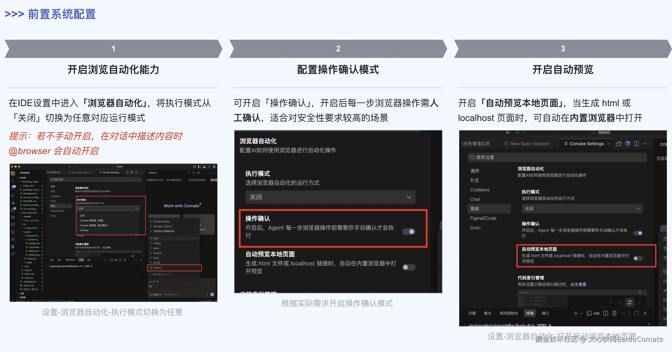Click the sliders settings icon in step 3 preview thumbnail
Viewport: 672px width, 352px height.
[630, 302]
